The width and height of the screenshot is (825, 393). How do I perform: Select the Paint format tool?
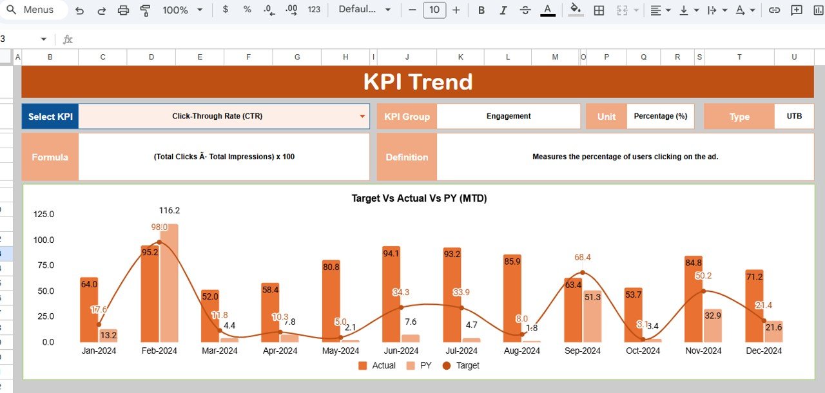145,10
